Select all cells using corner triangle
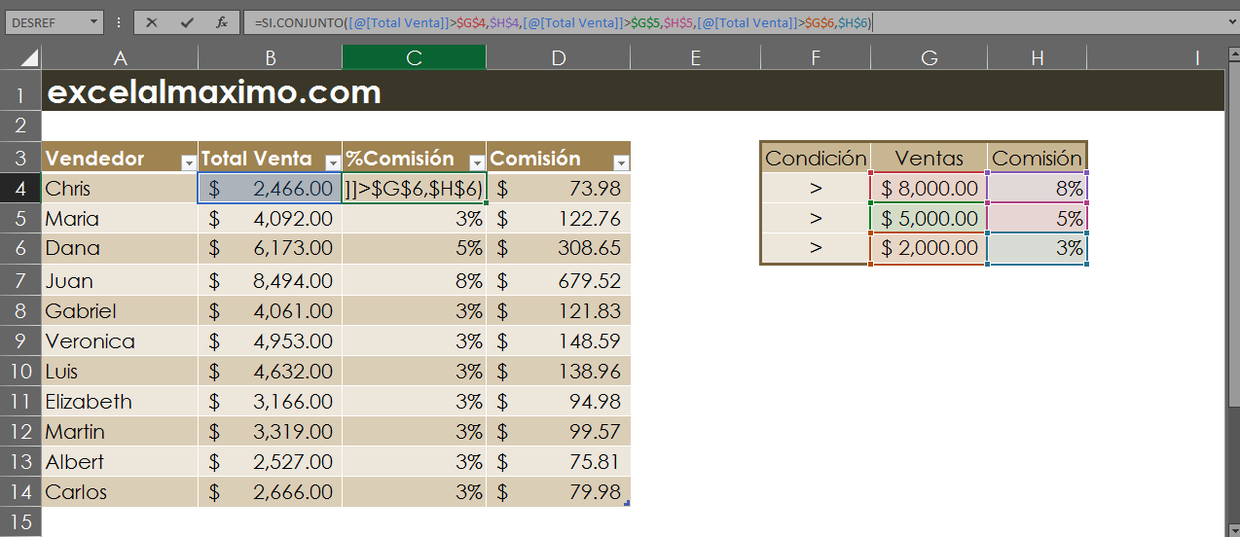 [x=29, y=58]
